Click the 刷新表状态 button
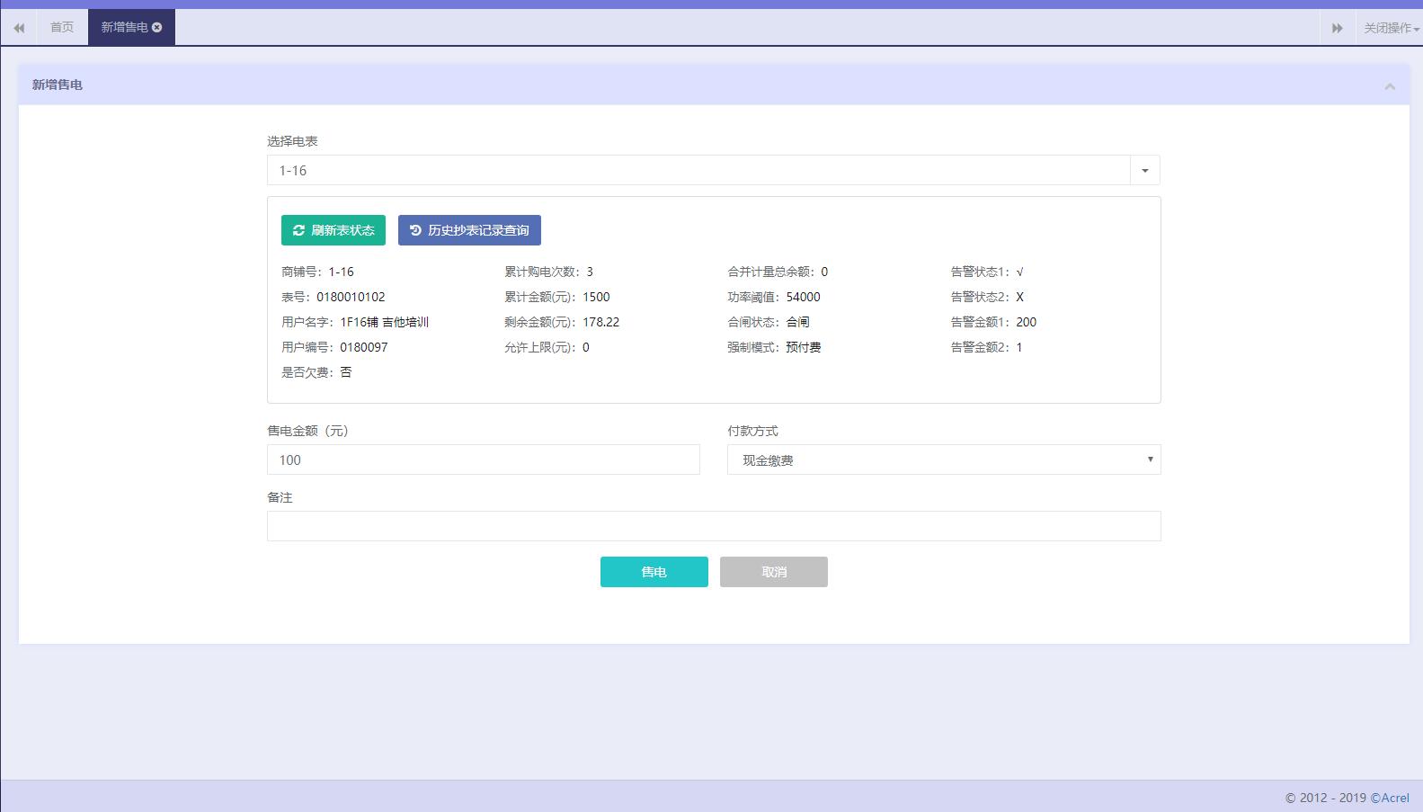The width and height of the screenshot is (1423, 812). coord(334,230)
